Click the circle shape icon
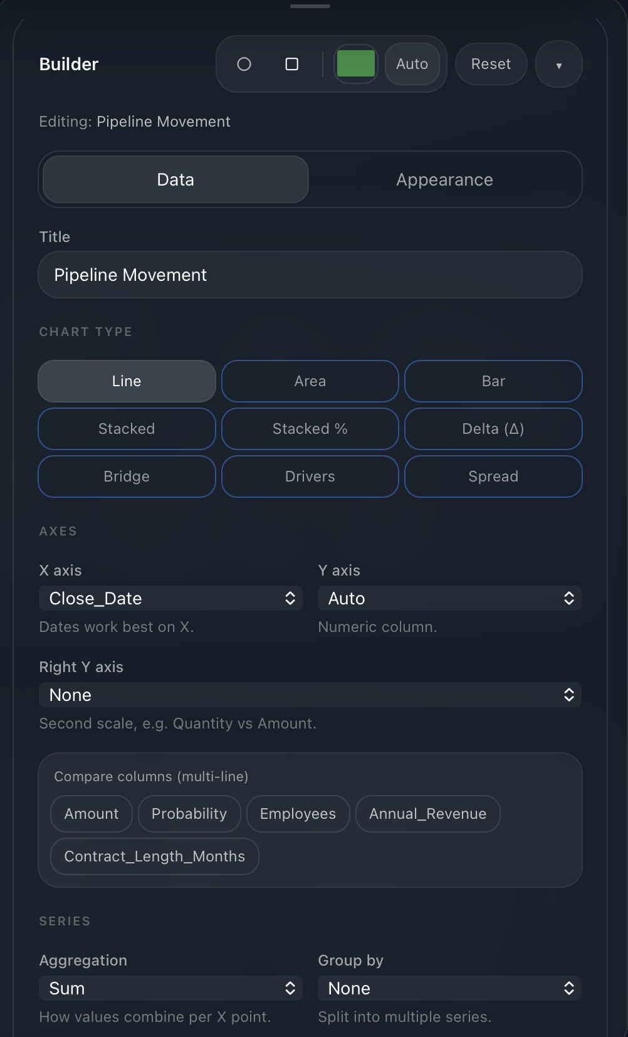The image size is (628, 1037). click(244, 64)
